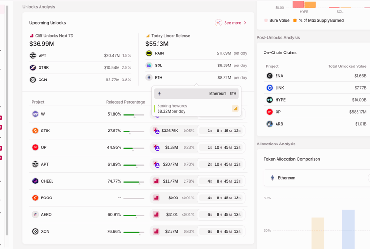Click the $41.01 AERO unlock amount
This screenshot has height=249, width=370.
click(172, 215)
